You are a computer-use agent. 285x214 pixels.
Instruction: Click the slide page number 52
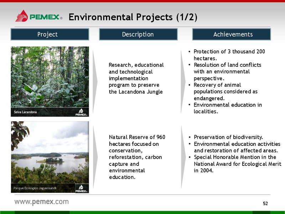[265, 203]
